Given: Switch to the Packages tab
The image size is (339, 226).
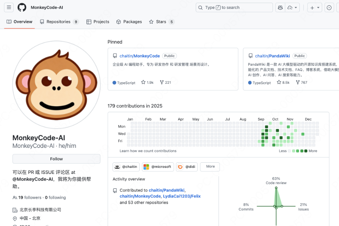Looking at the screenshot, I should click(129, 22).
